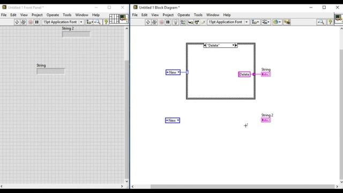Click Front Panel scroll right arrow
The image size is (343, 193).
tap(122, 187)
